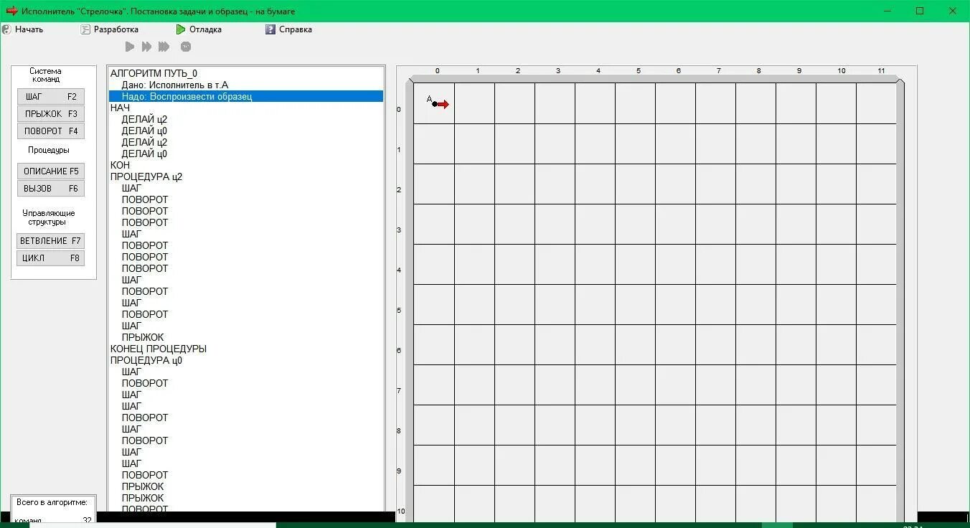Open the Начать menu
The width and height of the screenshot is (970, 528).
click(22, 29)
